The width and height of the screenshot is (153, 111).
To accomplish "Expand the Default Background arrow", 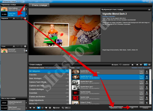I will [26, 103].
